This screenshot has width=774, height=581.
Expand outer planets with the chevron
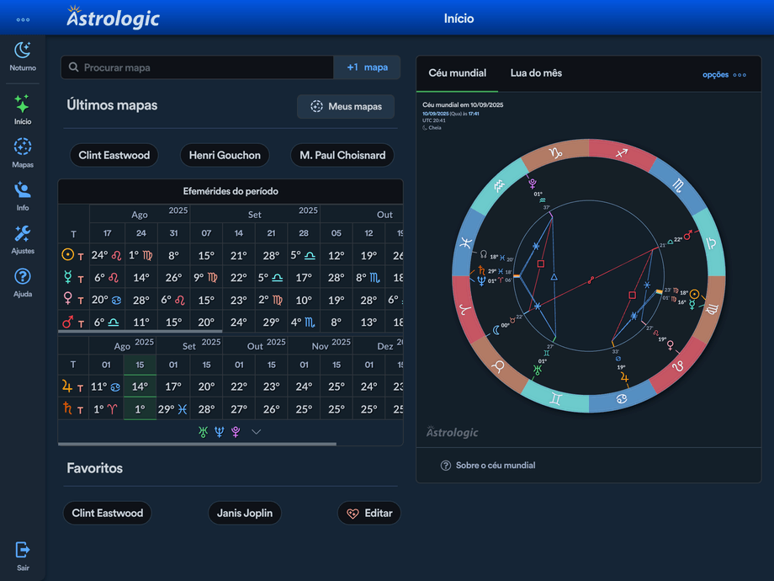point(256,432)
